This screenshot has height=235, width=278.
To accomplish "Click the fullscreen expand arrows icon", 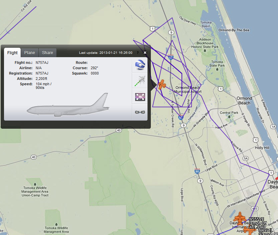I will 140,97.
